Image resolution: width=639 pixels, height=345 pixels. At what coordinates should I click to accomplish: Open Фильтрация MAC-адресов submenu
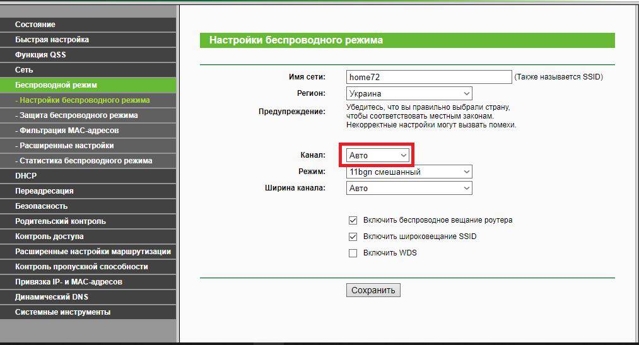67,131
